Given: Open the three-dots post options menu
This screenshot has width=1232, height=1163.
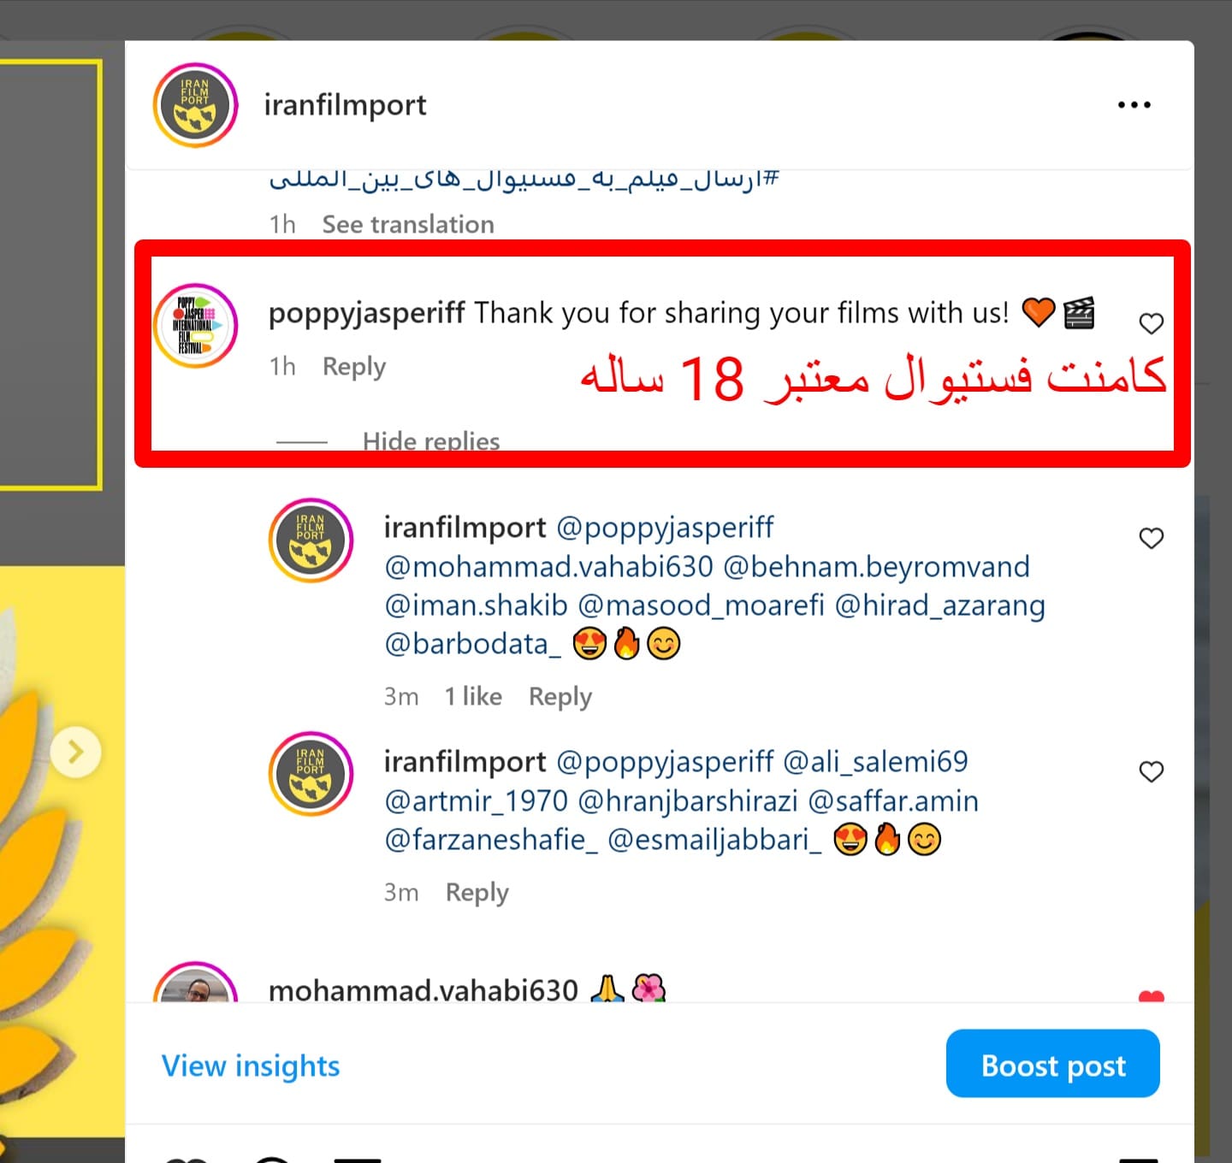Looking at the screenshot, I should [1134, 105].
